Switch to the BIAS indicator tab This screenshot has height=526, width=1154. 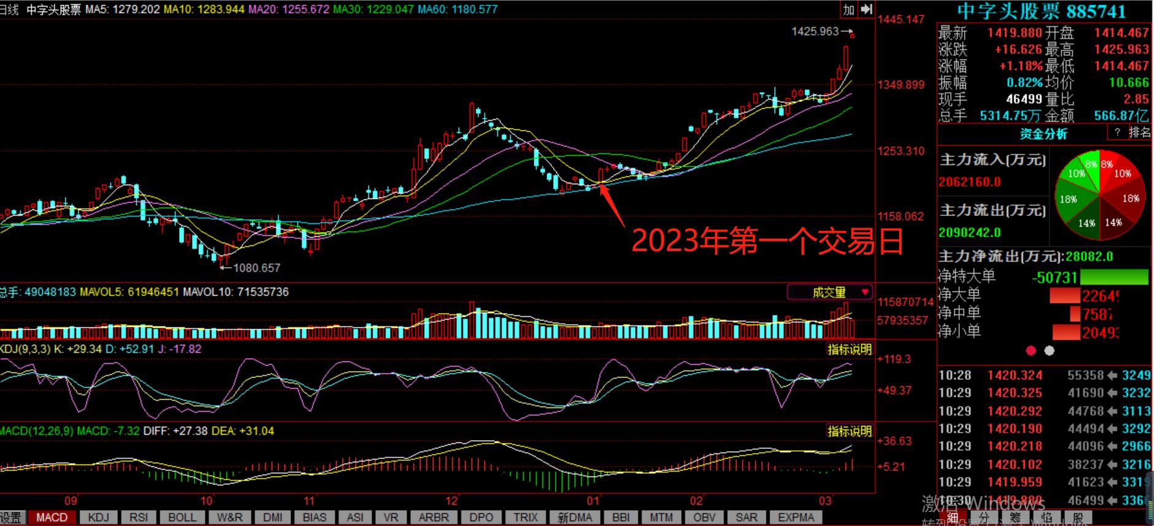[x=314, y=517]
